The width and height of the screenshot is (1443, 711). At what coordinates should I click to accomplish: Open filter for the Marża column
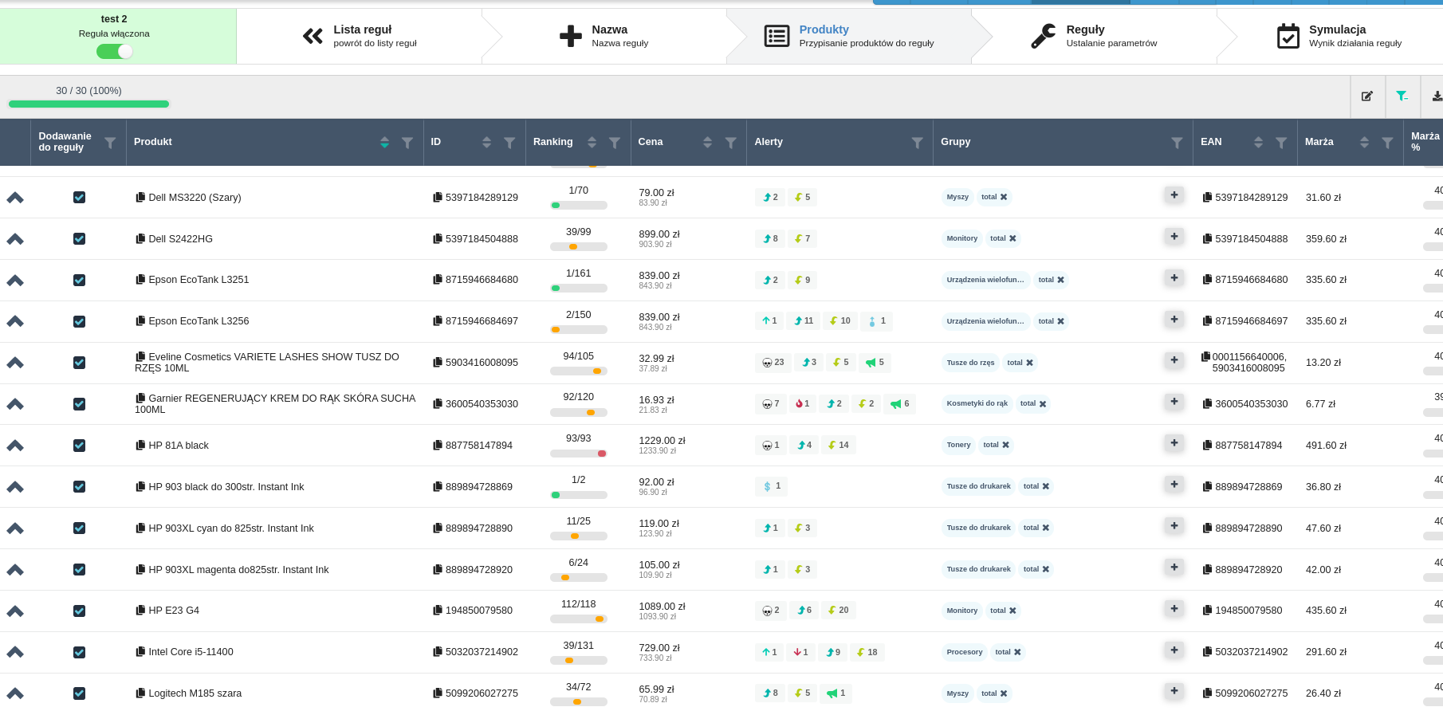[1387, 143]
